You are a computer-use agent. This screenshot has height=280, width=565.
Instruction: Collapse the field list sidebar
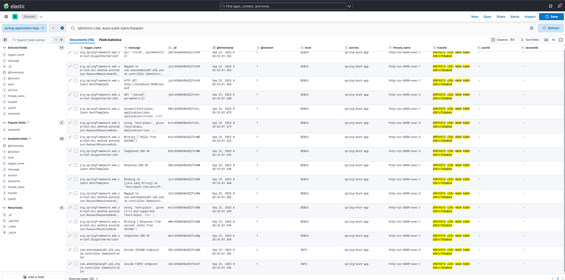click(x=6, y=39)
